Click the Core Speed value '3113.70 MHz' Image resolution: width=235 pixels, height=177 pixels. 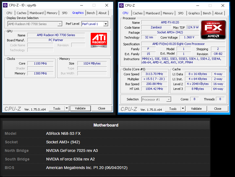tap(154, 74)
